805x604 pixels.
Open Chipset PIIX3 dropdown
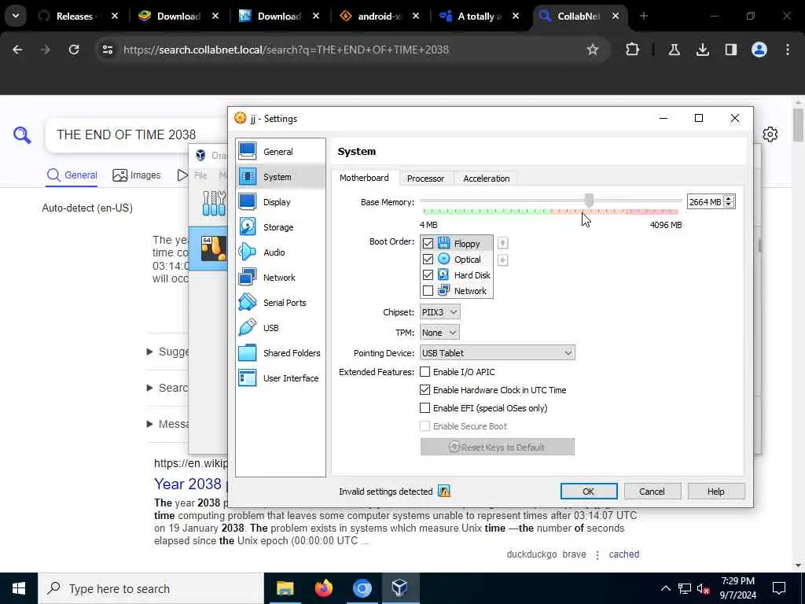[x=439, y=312]
